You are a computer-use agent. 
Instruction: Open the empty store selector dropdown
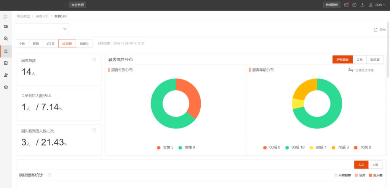[x=42, y=29]
